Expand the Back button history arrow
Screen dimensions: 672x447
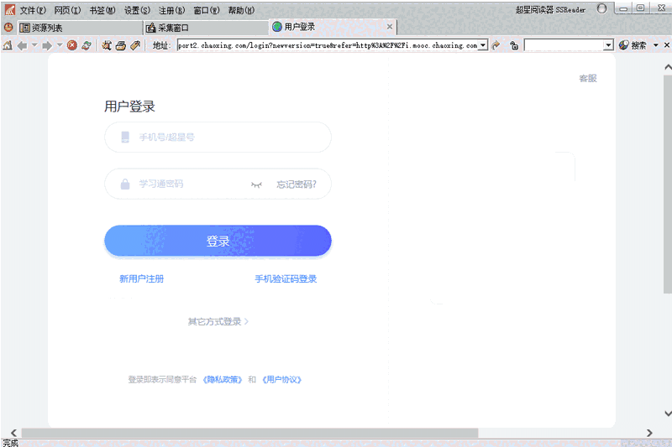pyautogui.click(x=34, y=45)
